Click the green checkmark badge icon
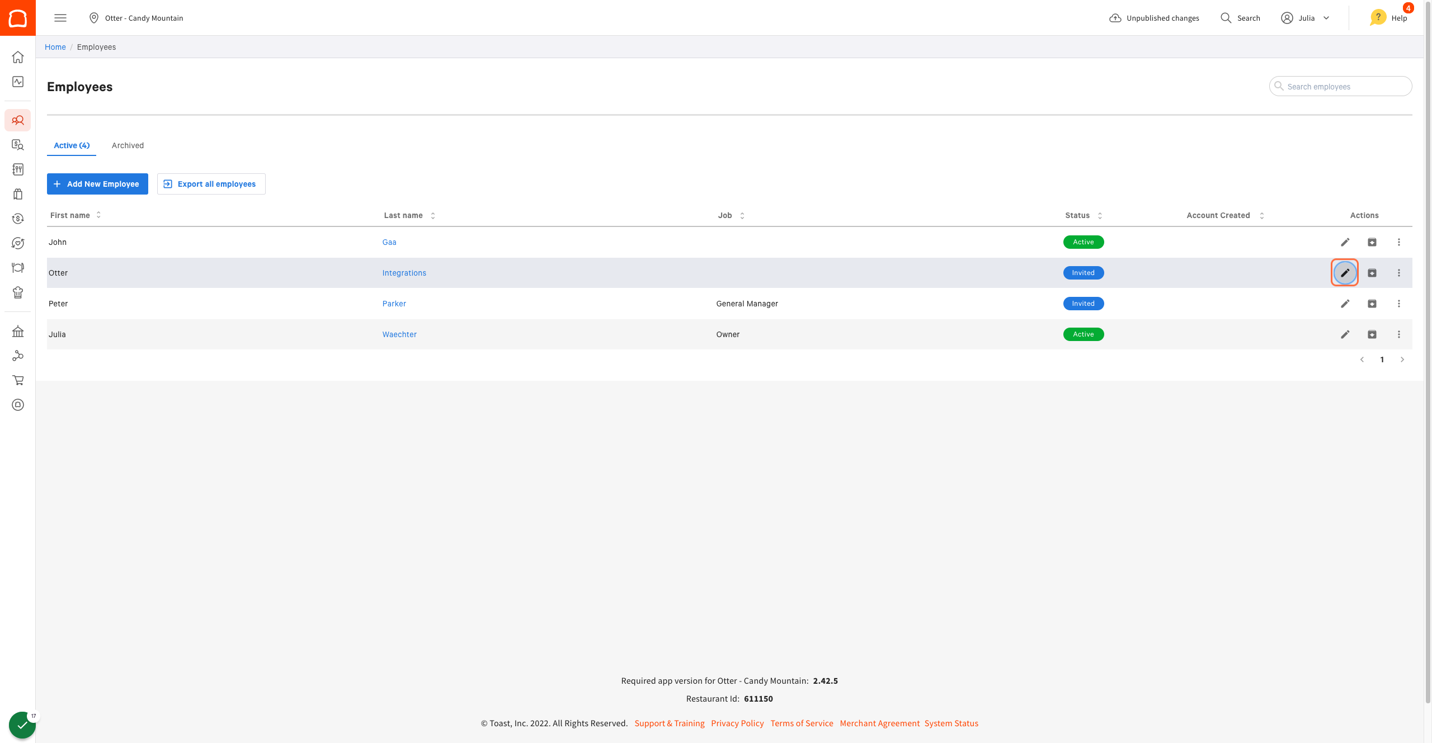 (x=22, y=725)
